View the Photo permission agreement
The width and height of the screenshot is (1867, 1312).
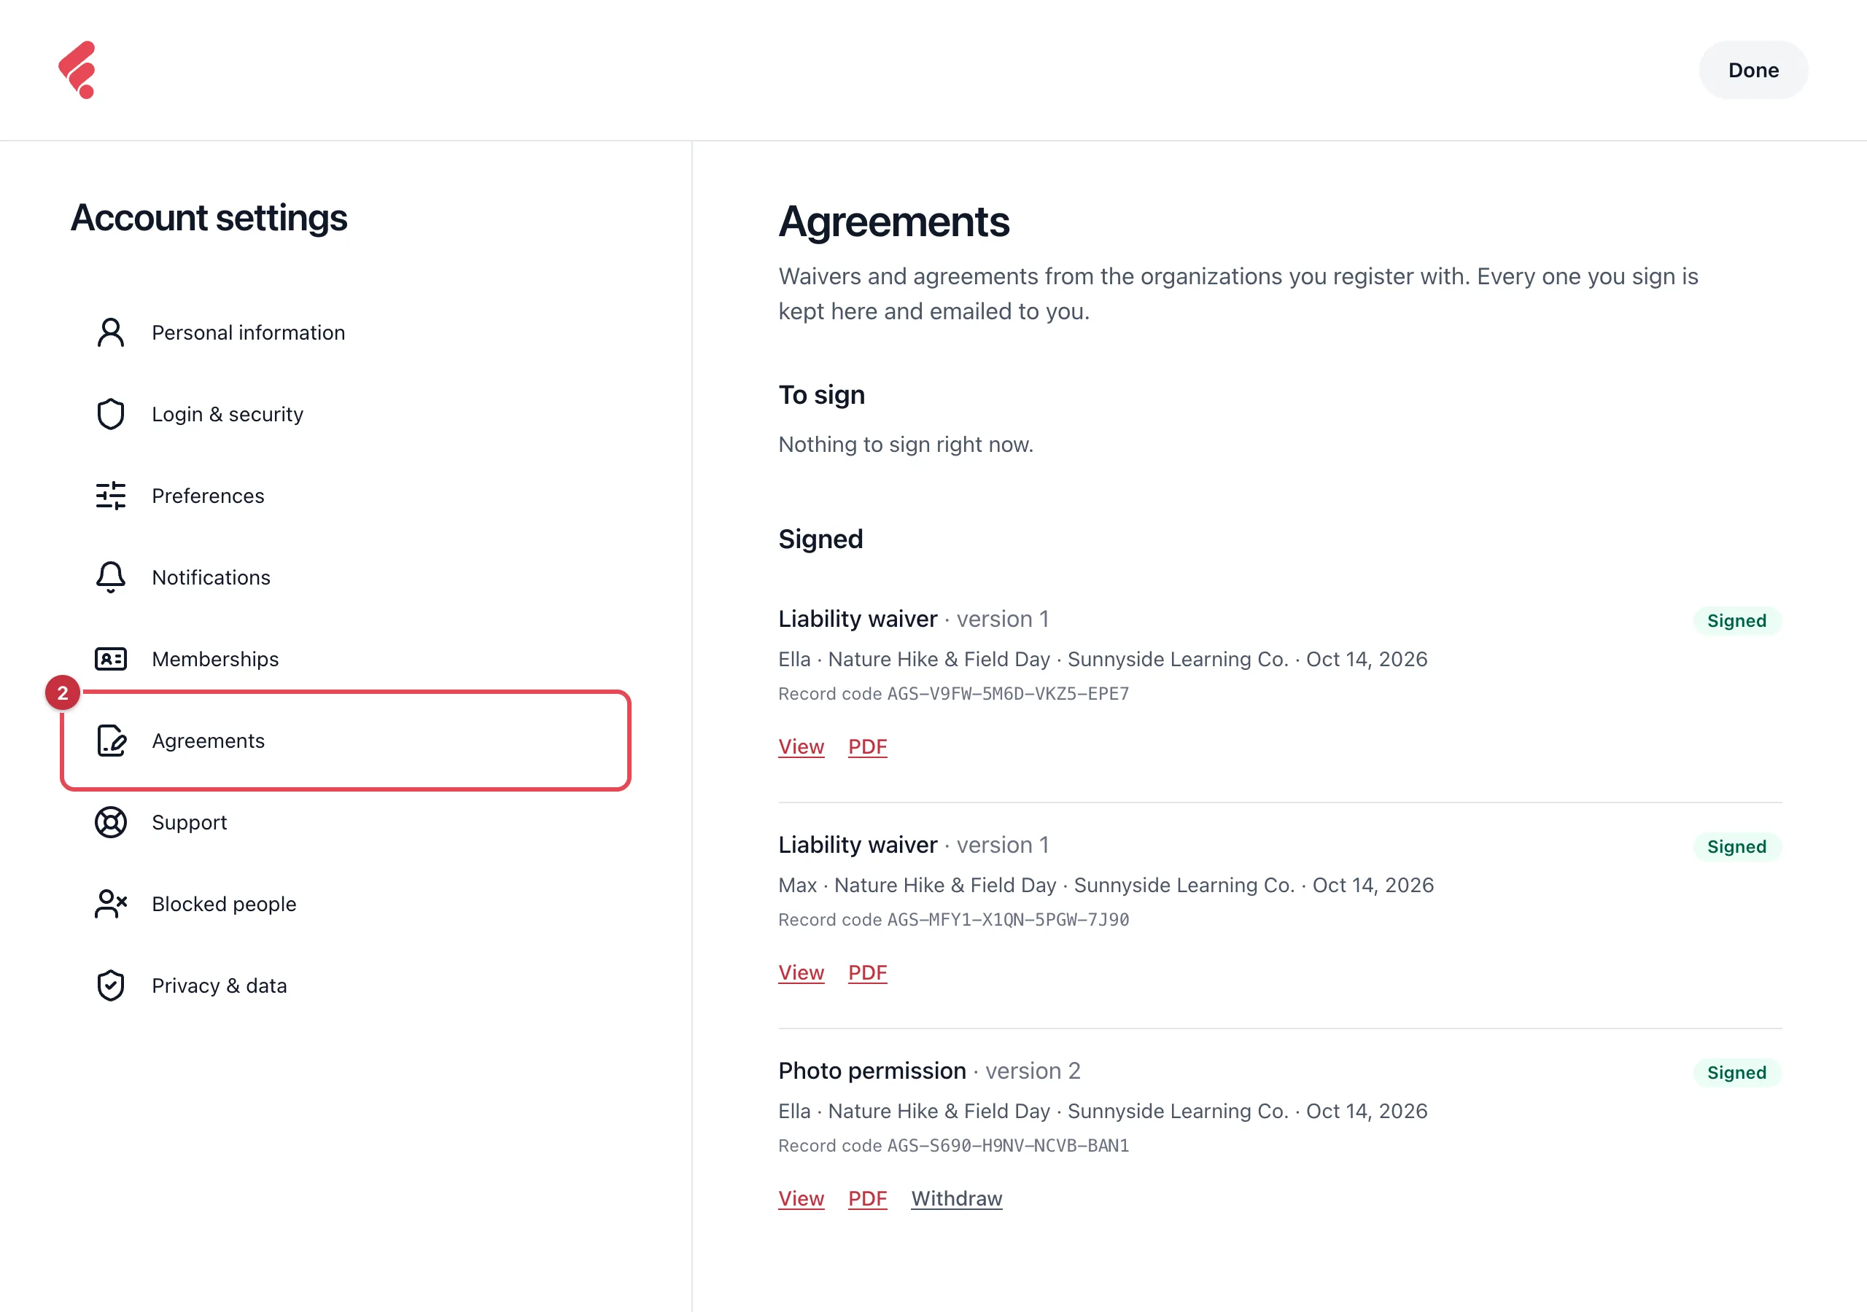(x=801, y=1198)
